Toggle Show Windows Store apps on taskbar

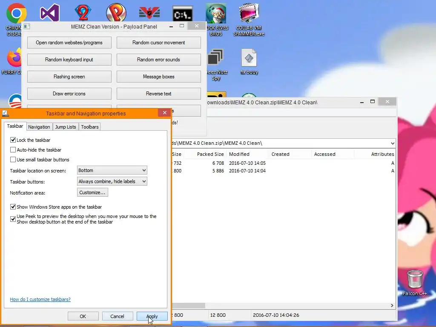(x=13, y=207)
